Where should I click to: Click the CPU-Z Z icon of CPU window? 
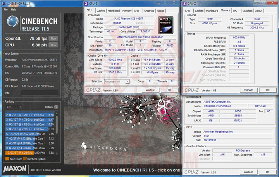click(86, 3)
